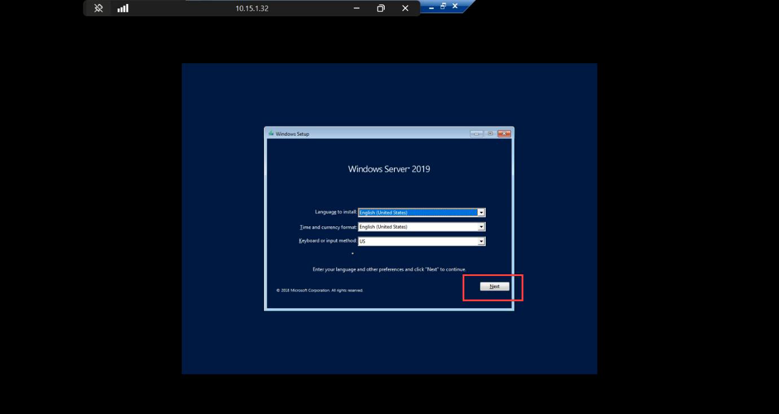Viewport: 779px width, 414px height.
Task: Close the 10.15.1.32 remote session
Action: tap(405, 8)
